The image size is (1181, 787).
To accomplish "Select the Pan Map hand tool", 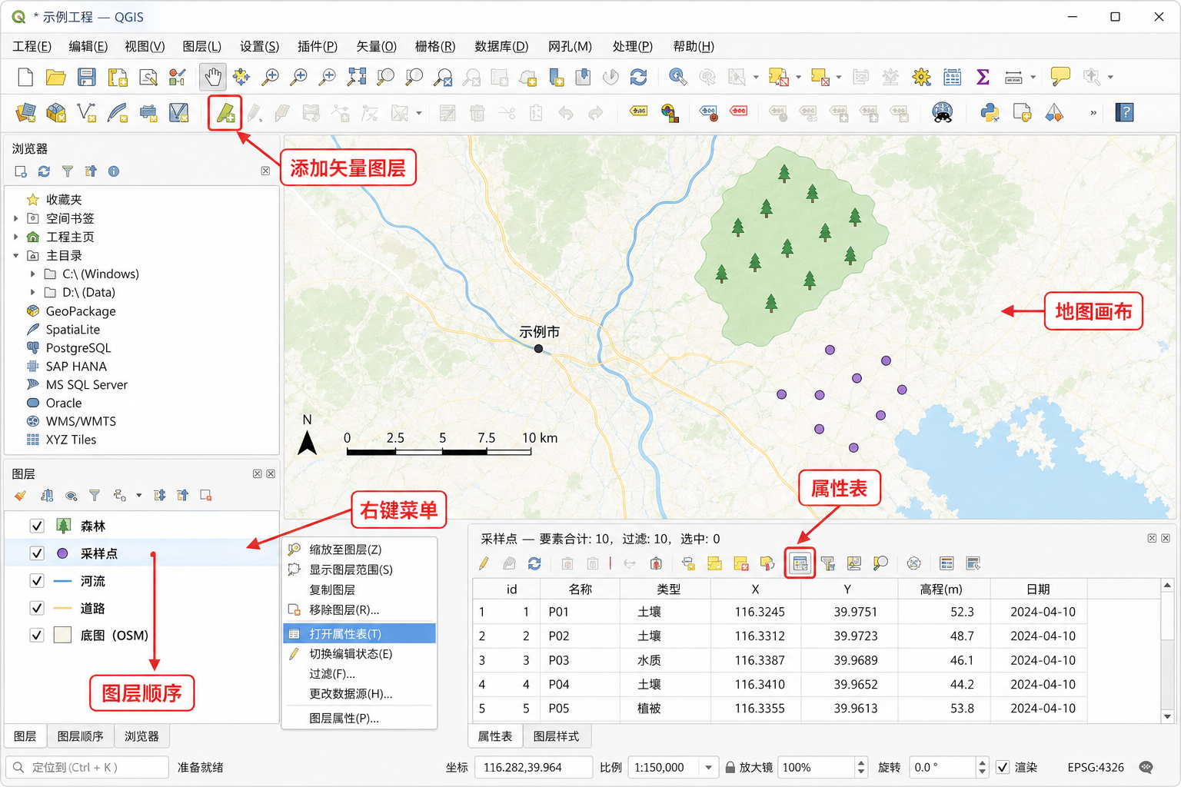I will click(212, 77).
